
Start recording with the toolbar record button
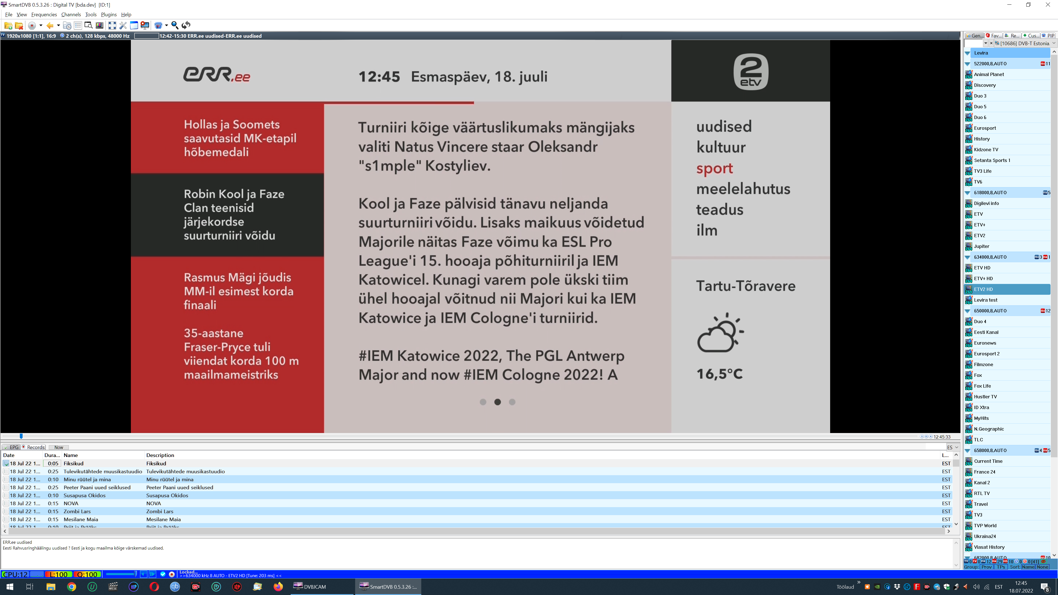tap(32, 25)
